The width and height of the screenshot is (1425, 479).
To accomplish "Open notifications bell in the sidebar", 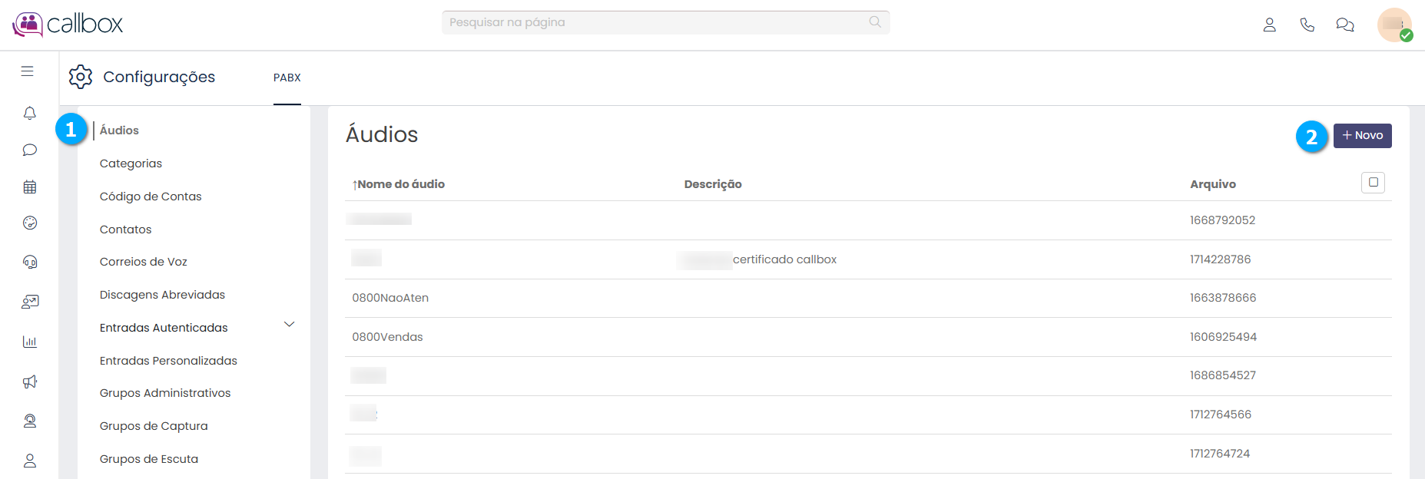I will click(x=29, y=114).
